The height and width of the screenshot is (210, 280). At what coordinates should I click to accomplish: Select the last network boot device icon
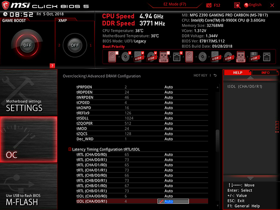pyautogui.click(x=267, y=57)
